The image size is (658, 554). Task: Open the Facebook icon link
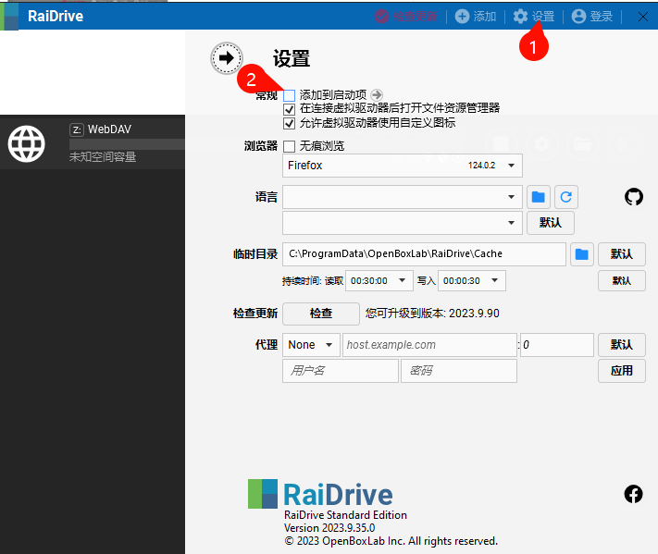coord(633,494)
